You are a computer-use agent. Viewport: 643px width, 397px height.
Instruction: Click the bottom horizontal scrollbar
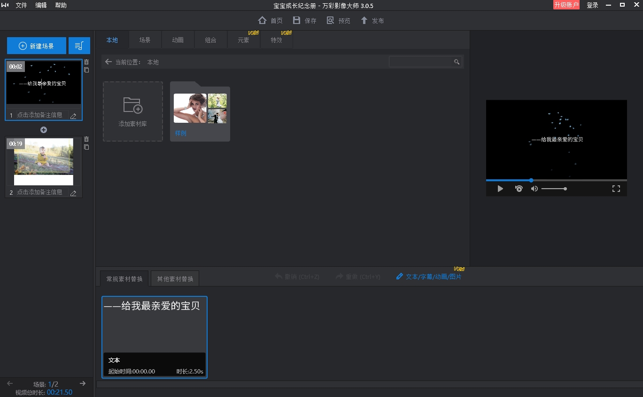point(369,384)
